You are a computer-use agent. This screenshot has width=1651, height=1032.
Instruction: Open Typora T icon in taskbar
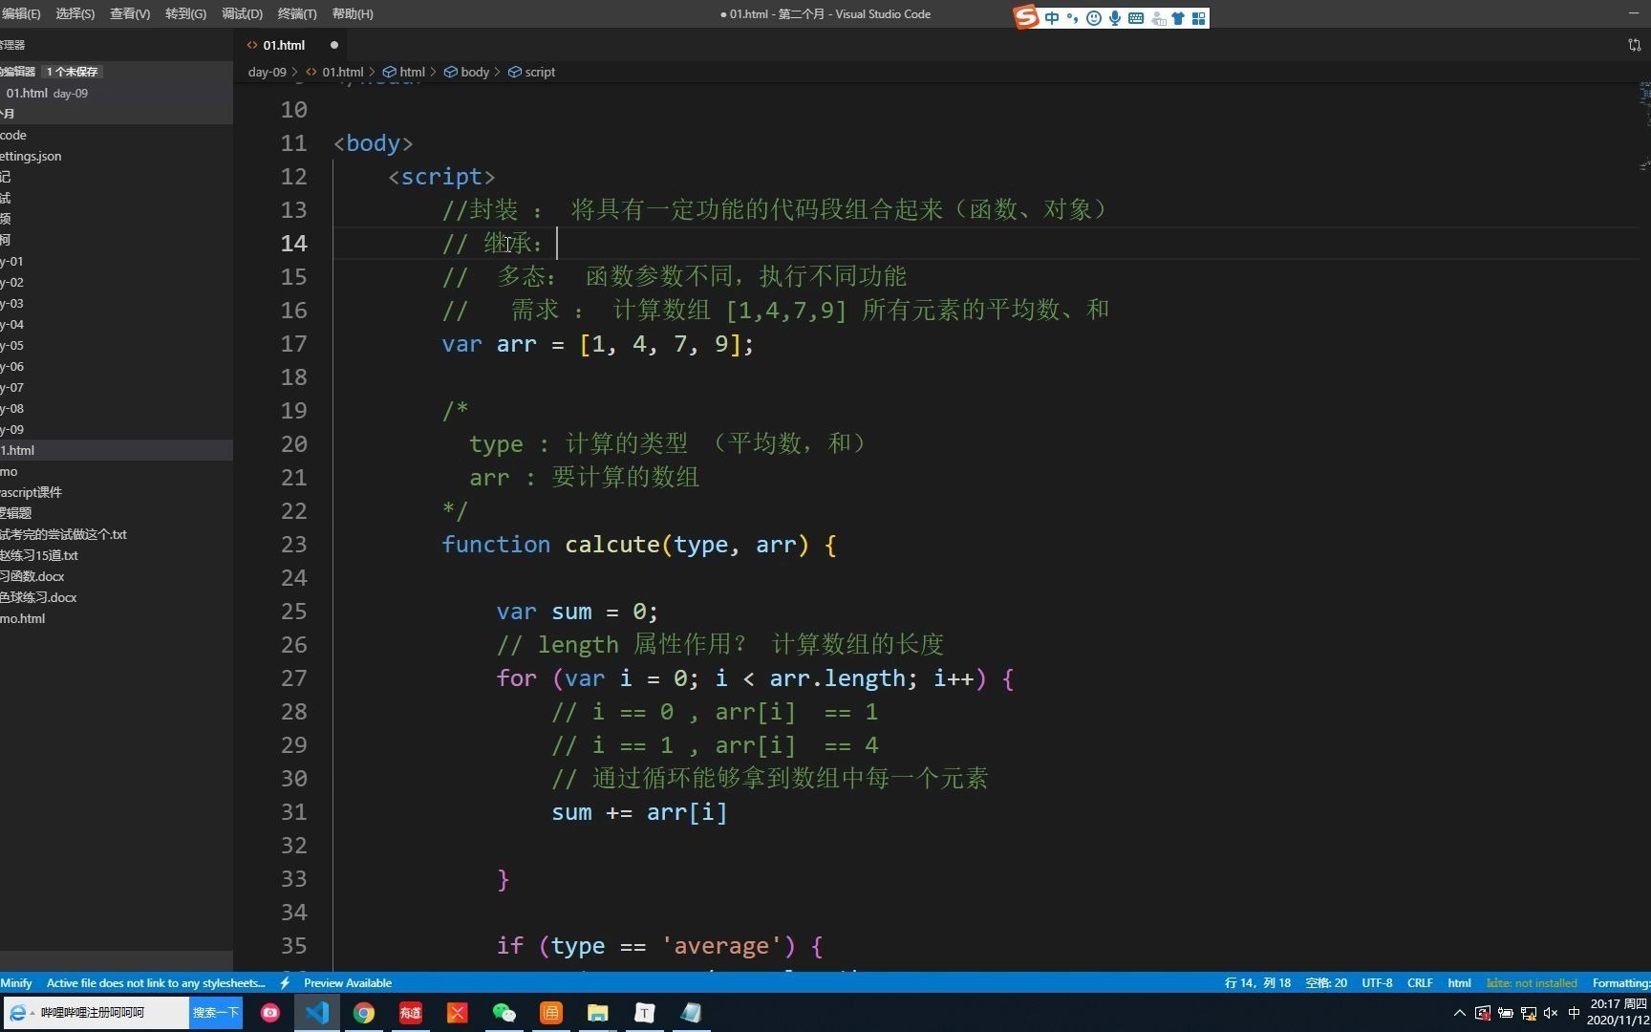(645, 1013)
